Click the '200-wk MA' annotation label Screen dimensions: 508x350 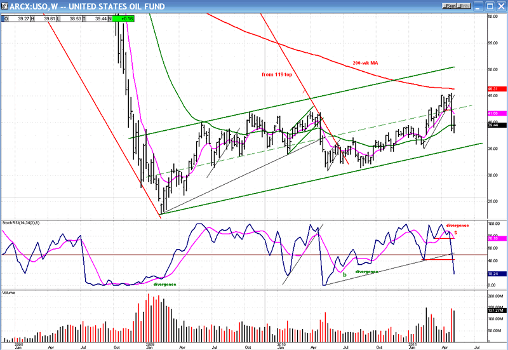point(366,63)
